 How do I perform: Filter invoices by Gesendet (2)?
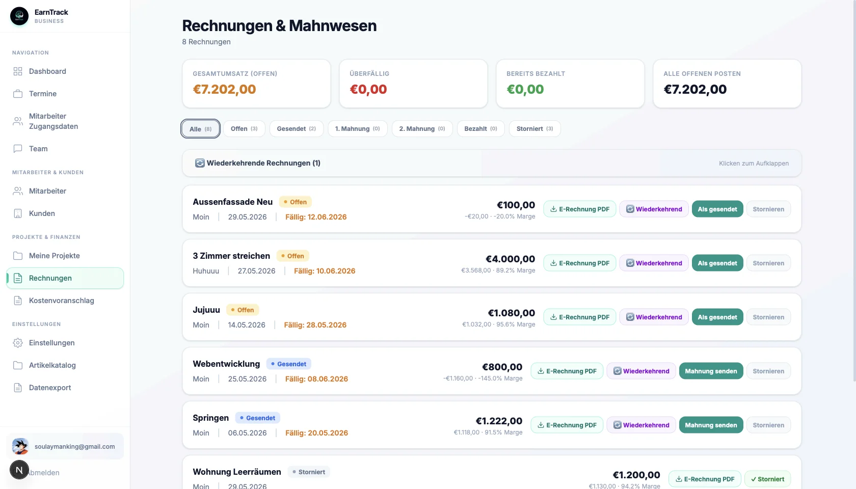[x=297, y=129]
